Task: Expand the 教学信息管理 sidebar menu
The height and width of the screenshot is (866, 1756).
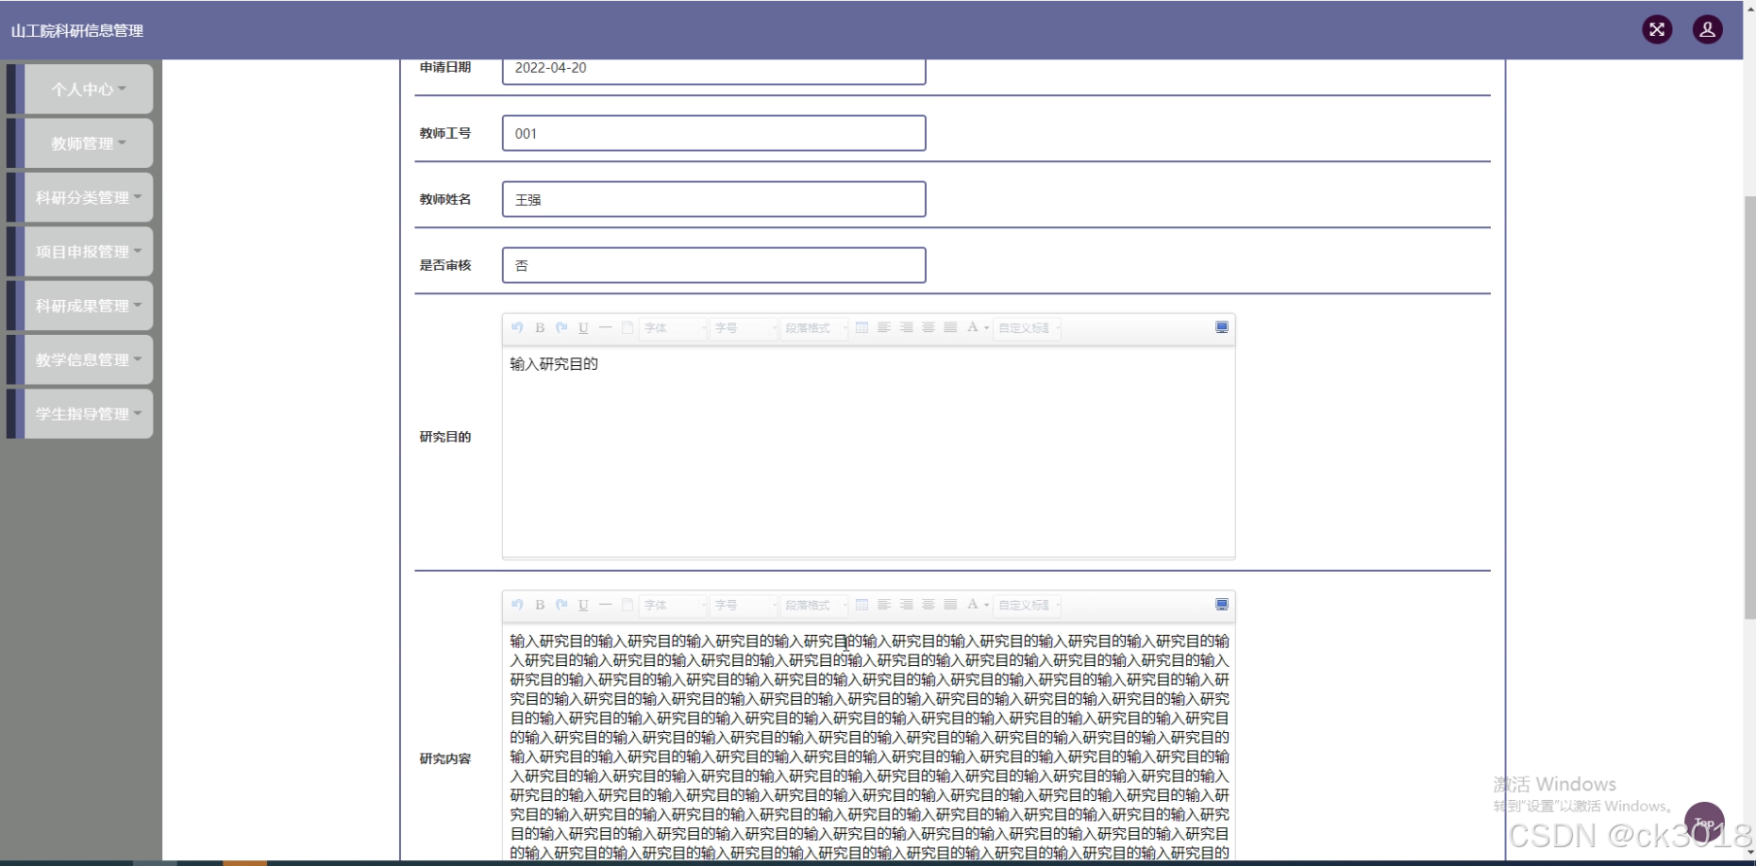Action: 89,359
